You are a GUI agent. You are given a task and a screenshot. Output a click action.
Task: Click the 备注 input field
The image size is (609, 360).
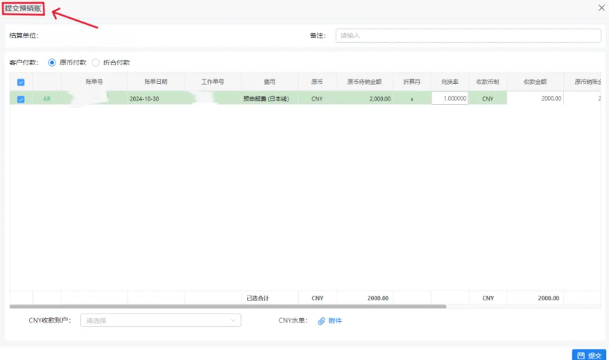[468, 36]
